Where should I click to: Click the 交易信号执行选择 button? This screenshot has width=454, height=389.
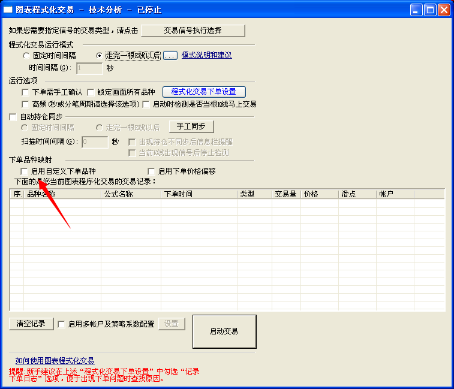coord(193,31)
